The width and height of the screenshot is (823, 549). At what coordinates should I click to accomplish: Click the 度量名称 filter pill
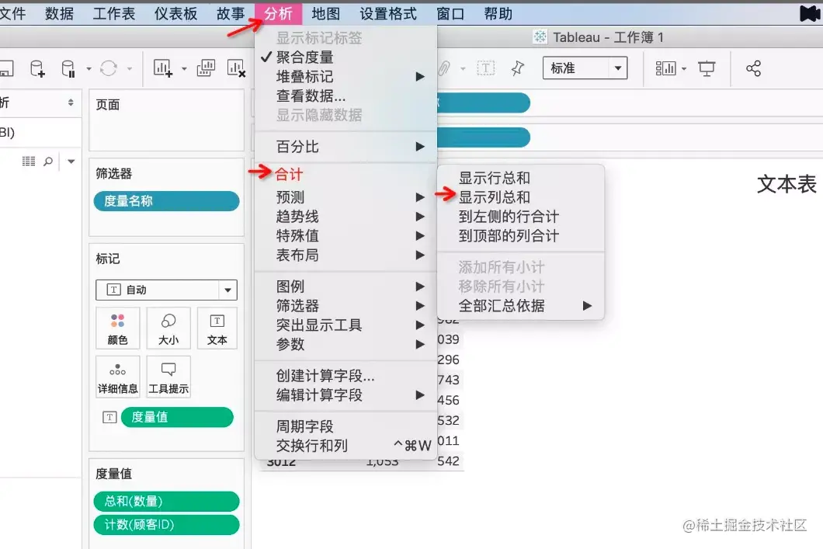166,201
